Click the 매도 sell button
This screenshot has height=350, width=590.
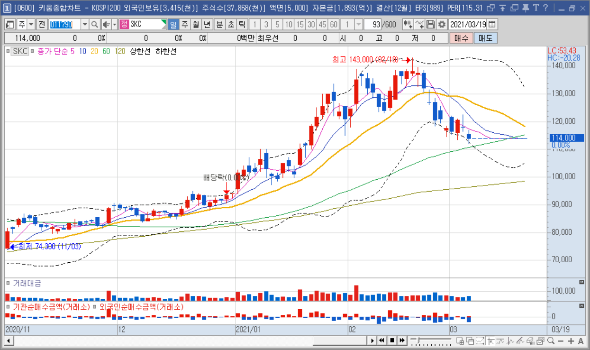point(486,38)
